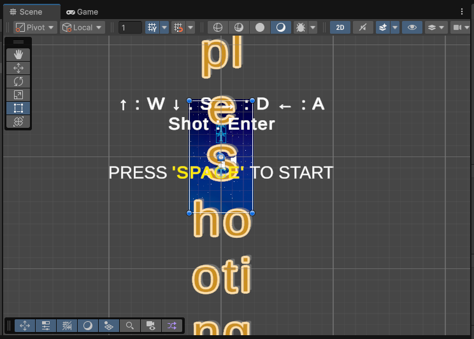
Task: Switch to the Game tab
Action: click(83, 12)
